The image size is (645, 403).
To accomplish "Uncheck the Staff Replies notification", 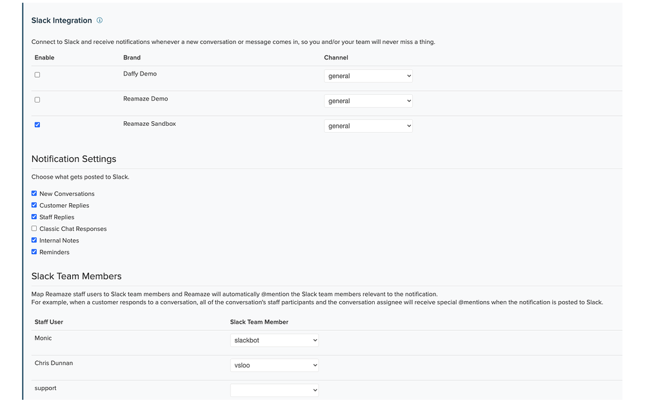I will 34,217.
